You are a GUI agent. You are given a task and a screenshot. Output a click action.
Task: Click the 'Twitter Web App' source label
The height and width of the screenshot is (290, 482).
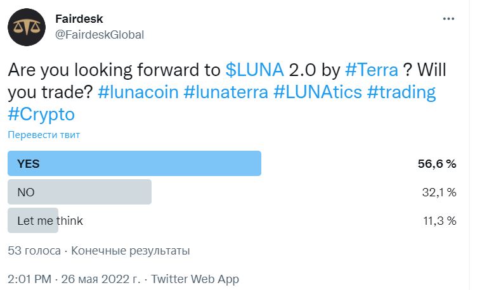coord(195,279)
